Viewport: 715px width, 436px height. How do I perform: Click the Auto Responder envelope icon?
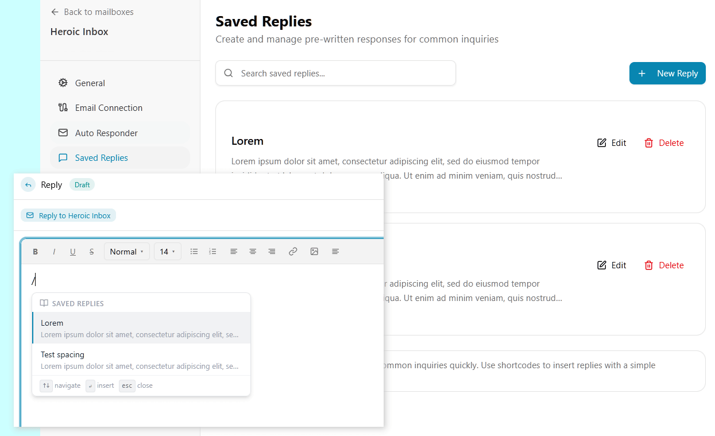coord(63,133)
